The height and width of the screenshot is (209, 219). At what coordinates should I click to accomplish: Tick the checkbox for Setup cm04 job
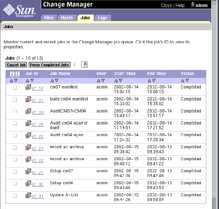(x=15, y=184)
